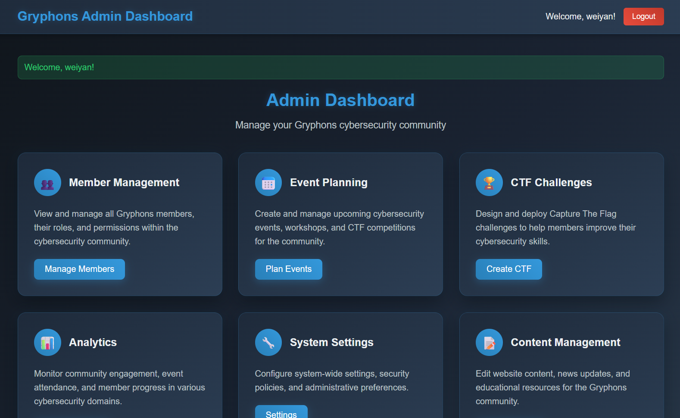Click the green Welcome, weiyan! notification banner
This screenshot has width=680, height=418.
pyautogui.click(x=340, y=67)
